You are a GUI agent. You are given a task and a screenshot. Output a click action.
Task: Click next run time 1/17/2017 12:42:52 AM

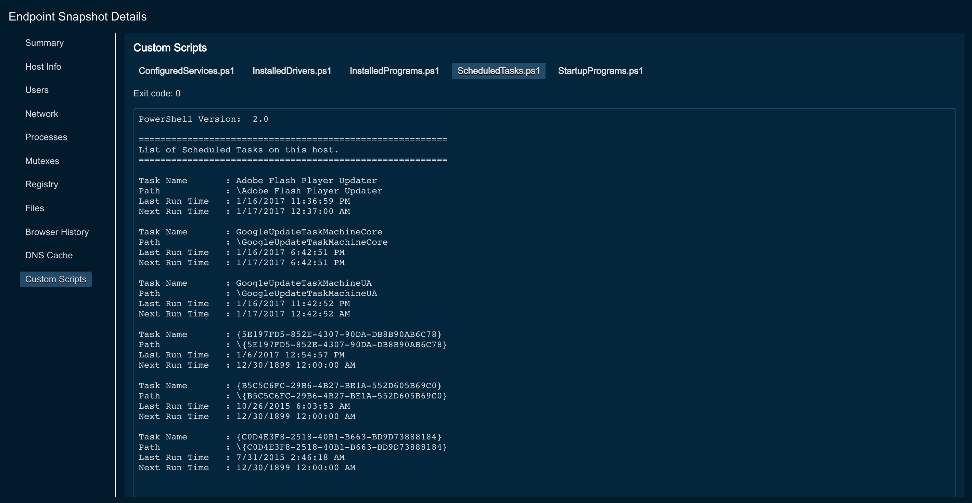pyautogui.click(x=293, y=314)
